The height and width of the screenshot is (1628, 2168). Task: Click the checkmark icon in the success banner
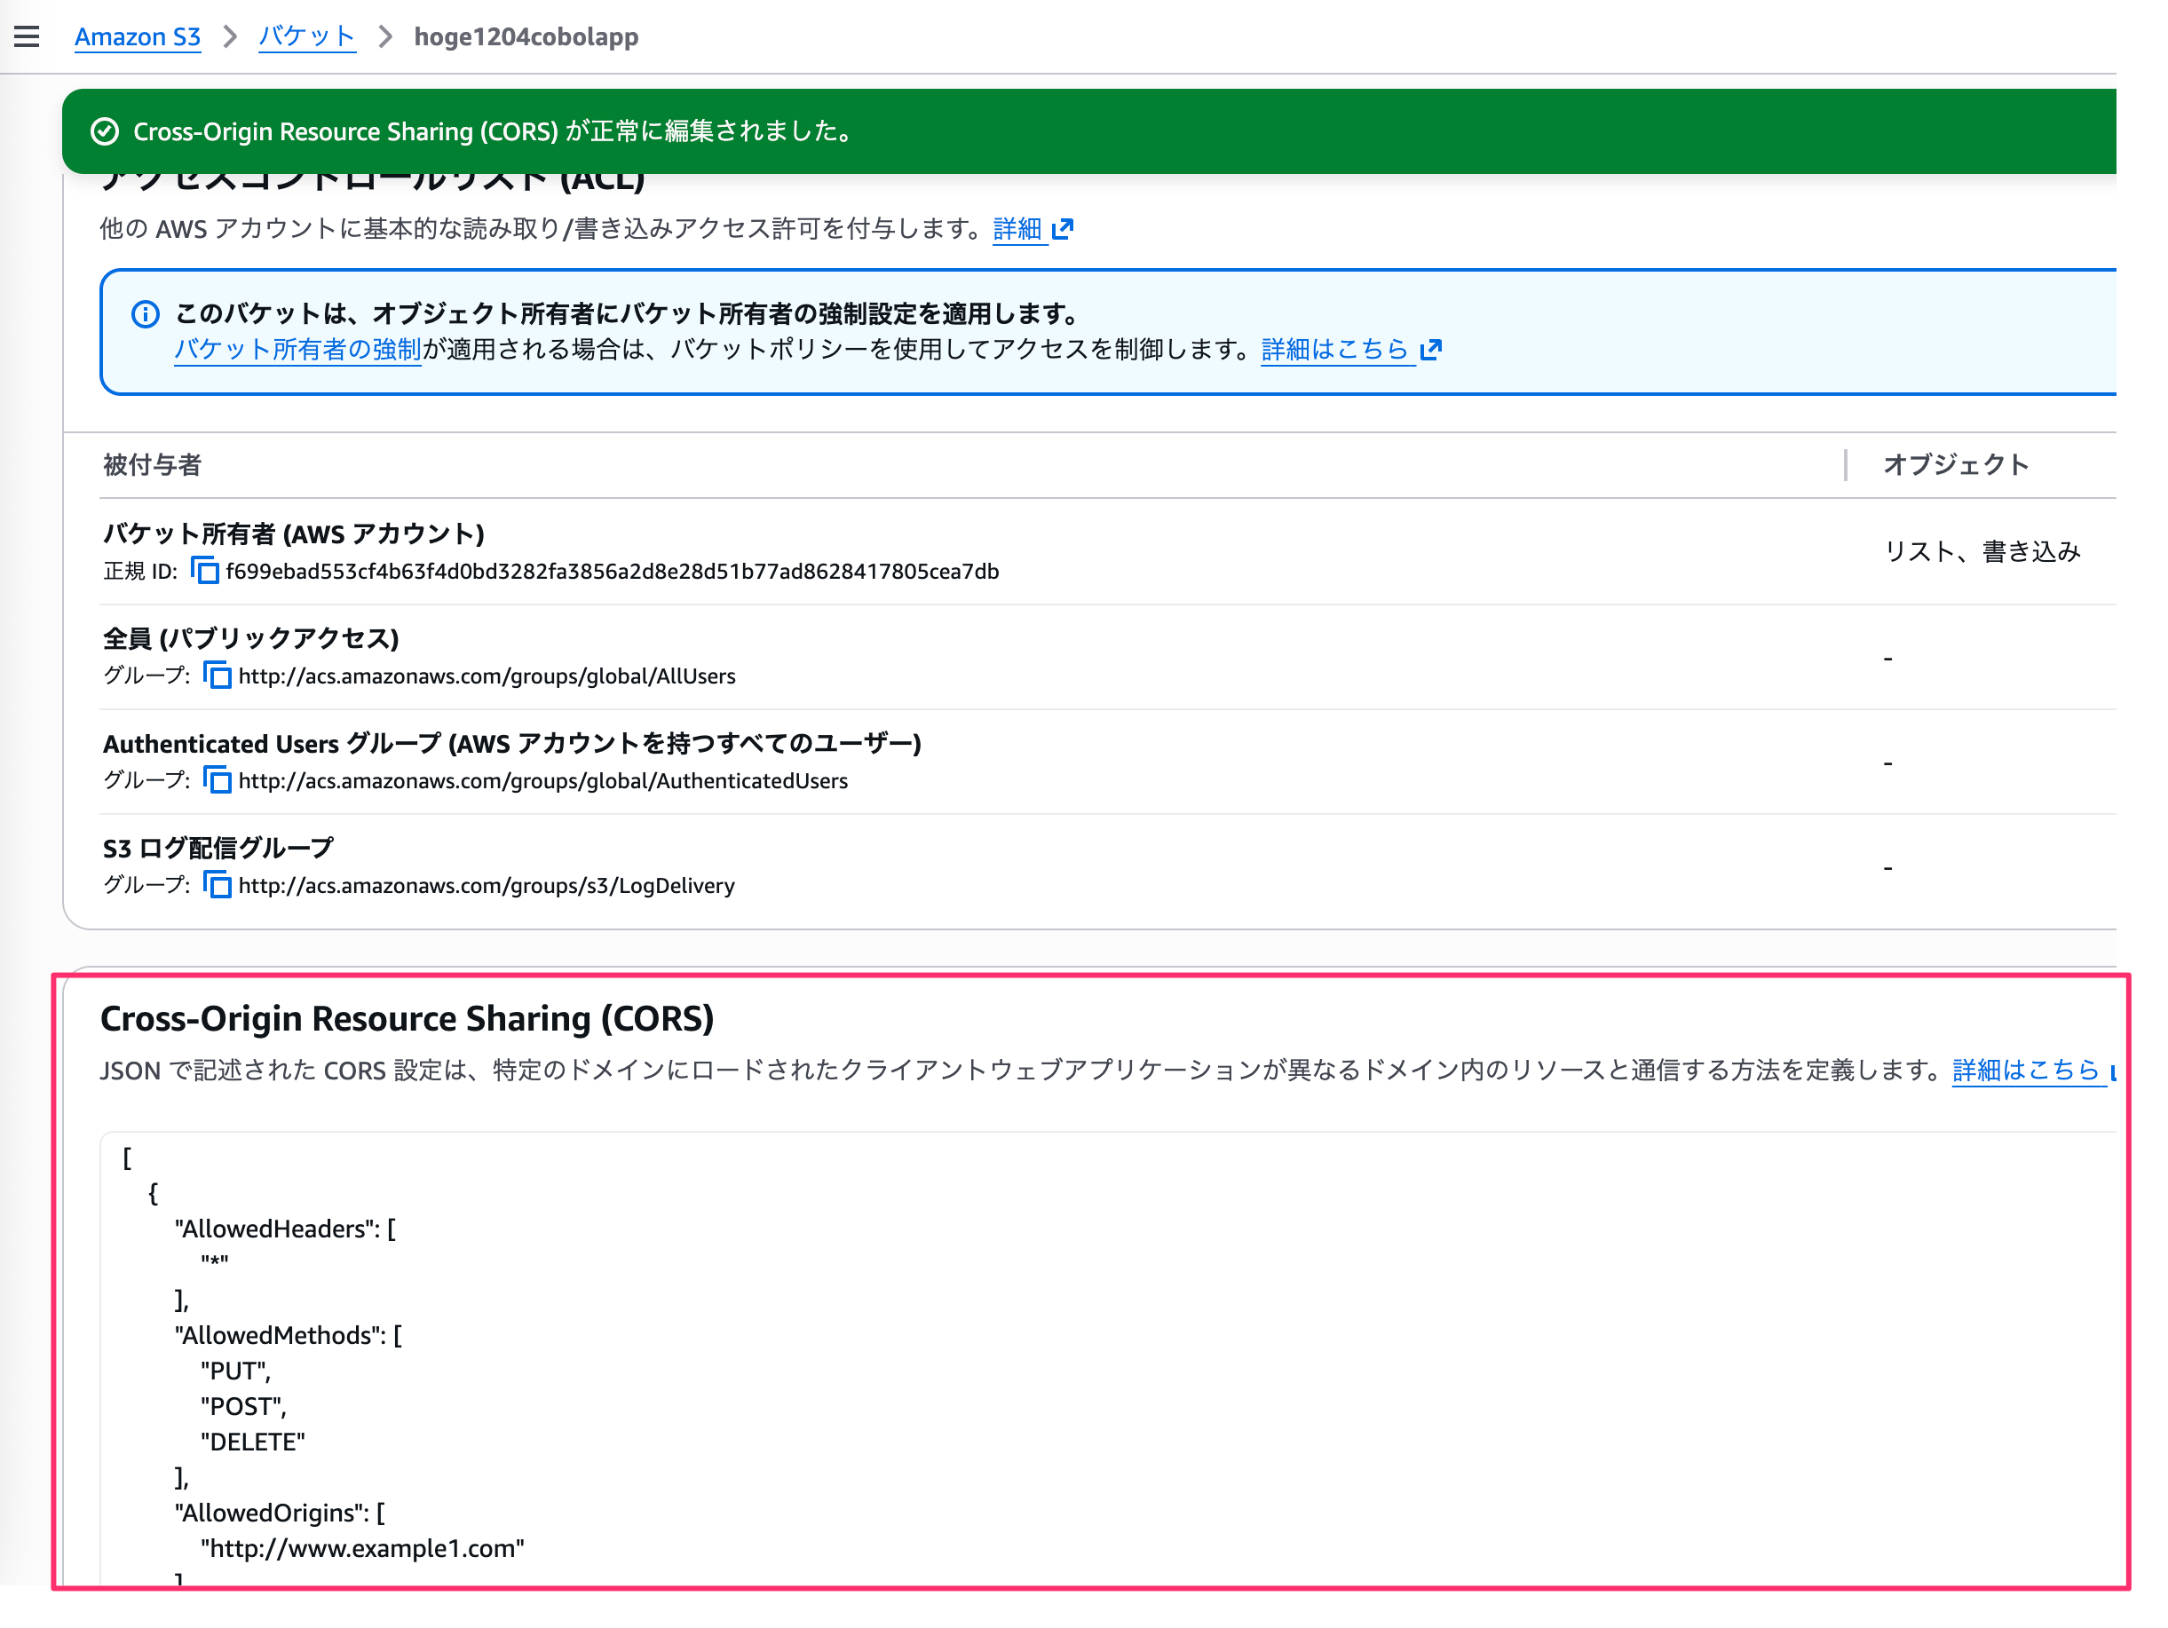point(107,130)
